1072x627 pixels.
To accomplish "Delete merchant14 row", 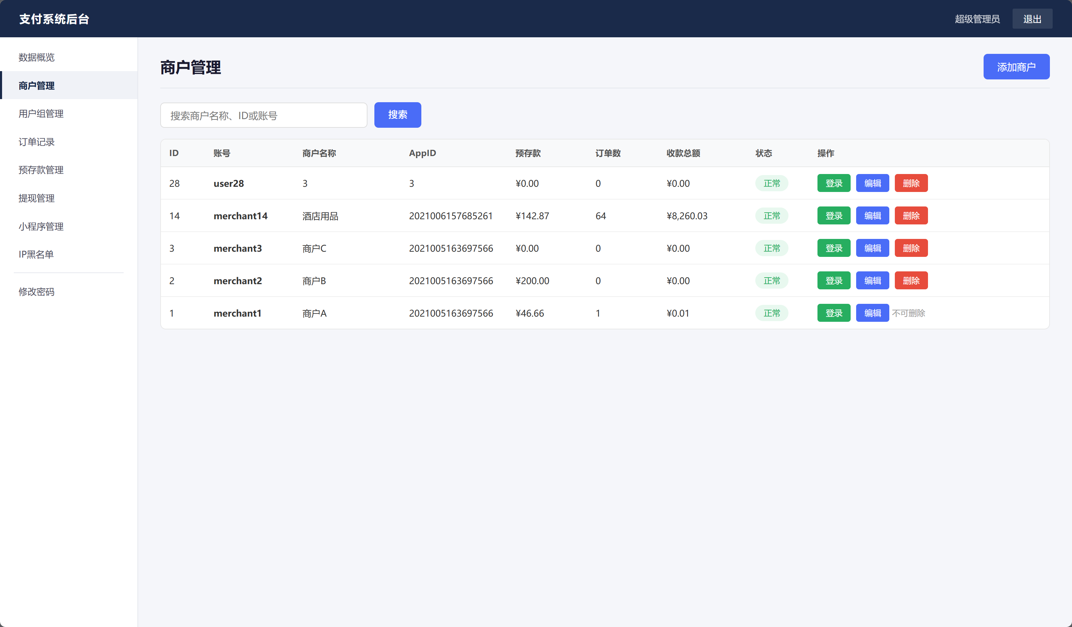I will click(x=911, y=216).
